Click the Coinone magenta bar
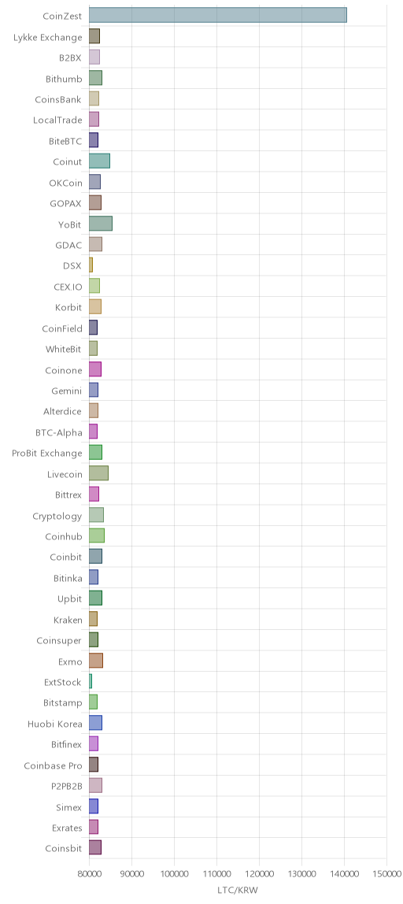The height and width of the screenshot is (904, 403). pyautogui.click(x=95, y=369)
